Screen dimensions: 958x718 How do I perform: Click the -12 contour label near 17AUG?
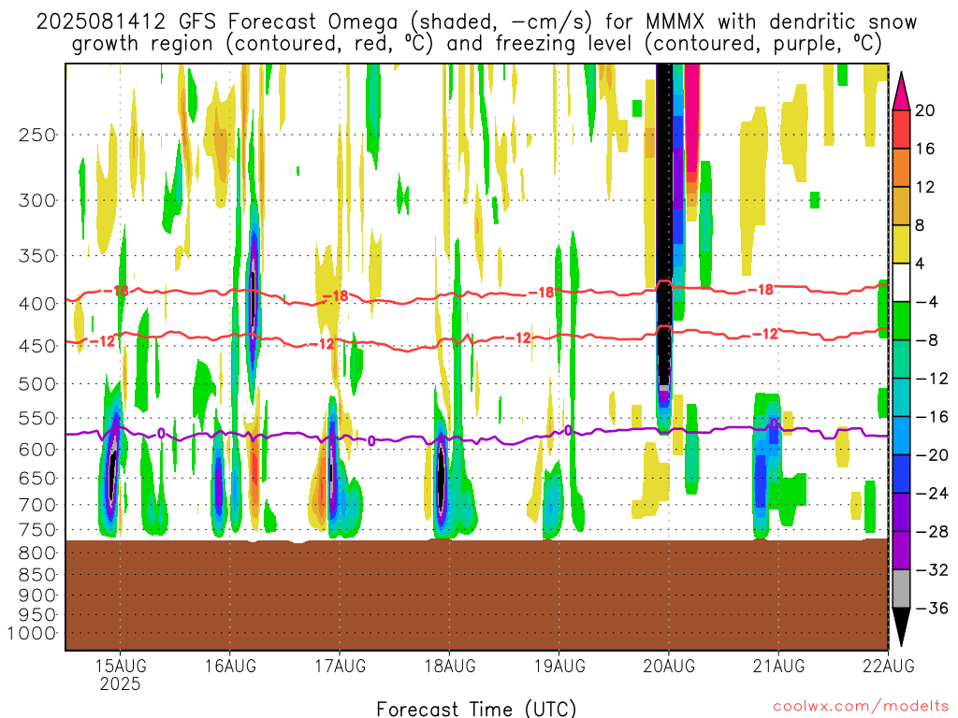pos(322,344)
